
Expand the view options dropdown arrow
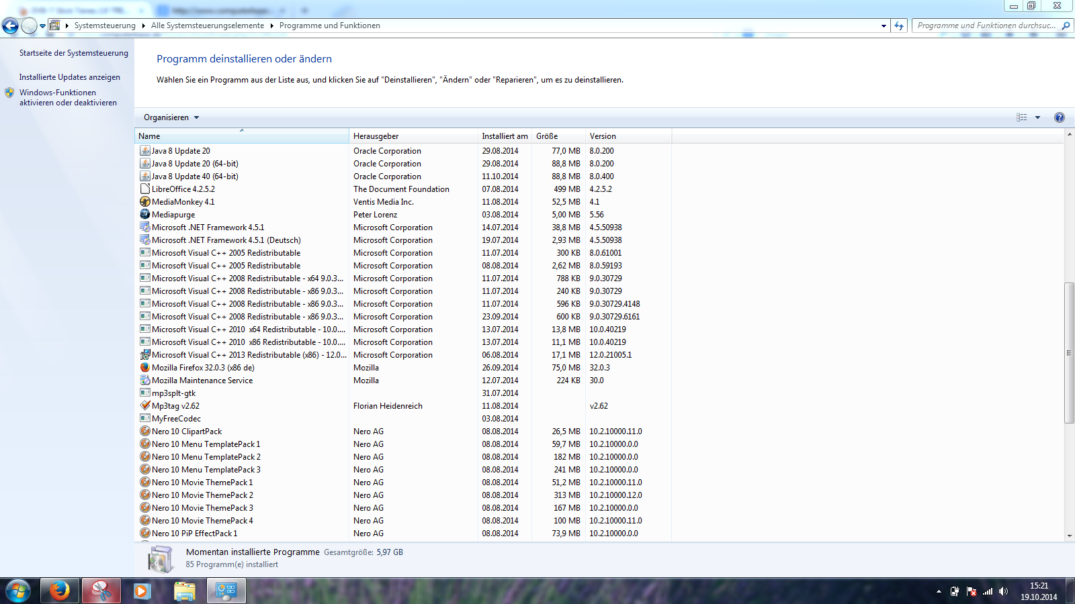(1037, 117)
